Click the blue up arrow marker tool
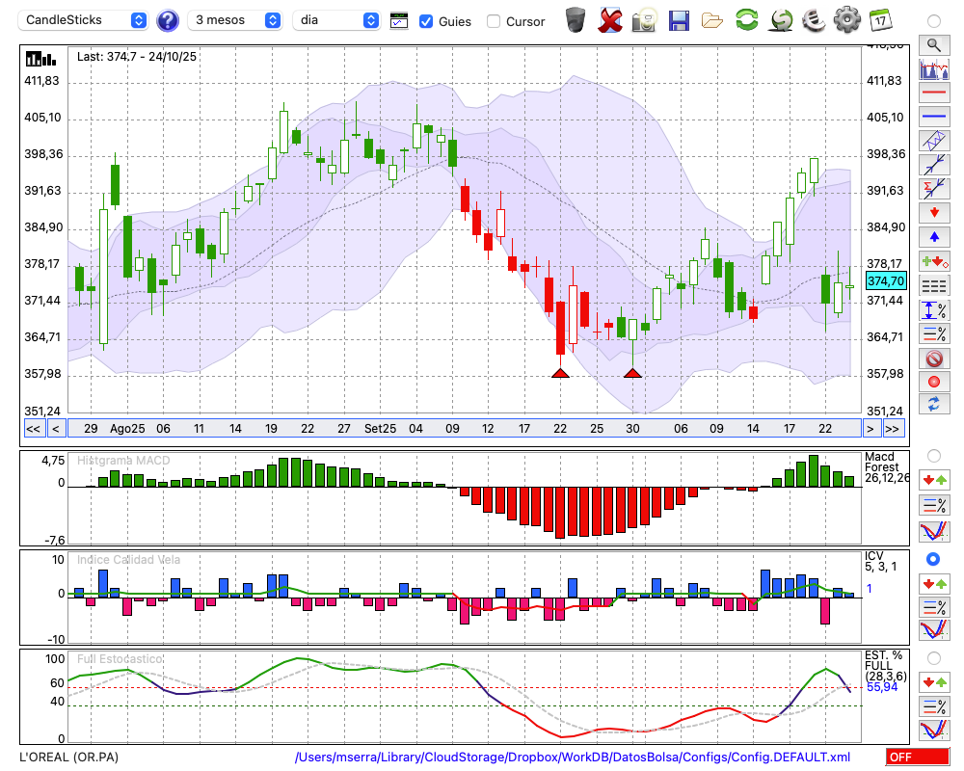Screen dimensions: 964x771 (x=934, y=237)
